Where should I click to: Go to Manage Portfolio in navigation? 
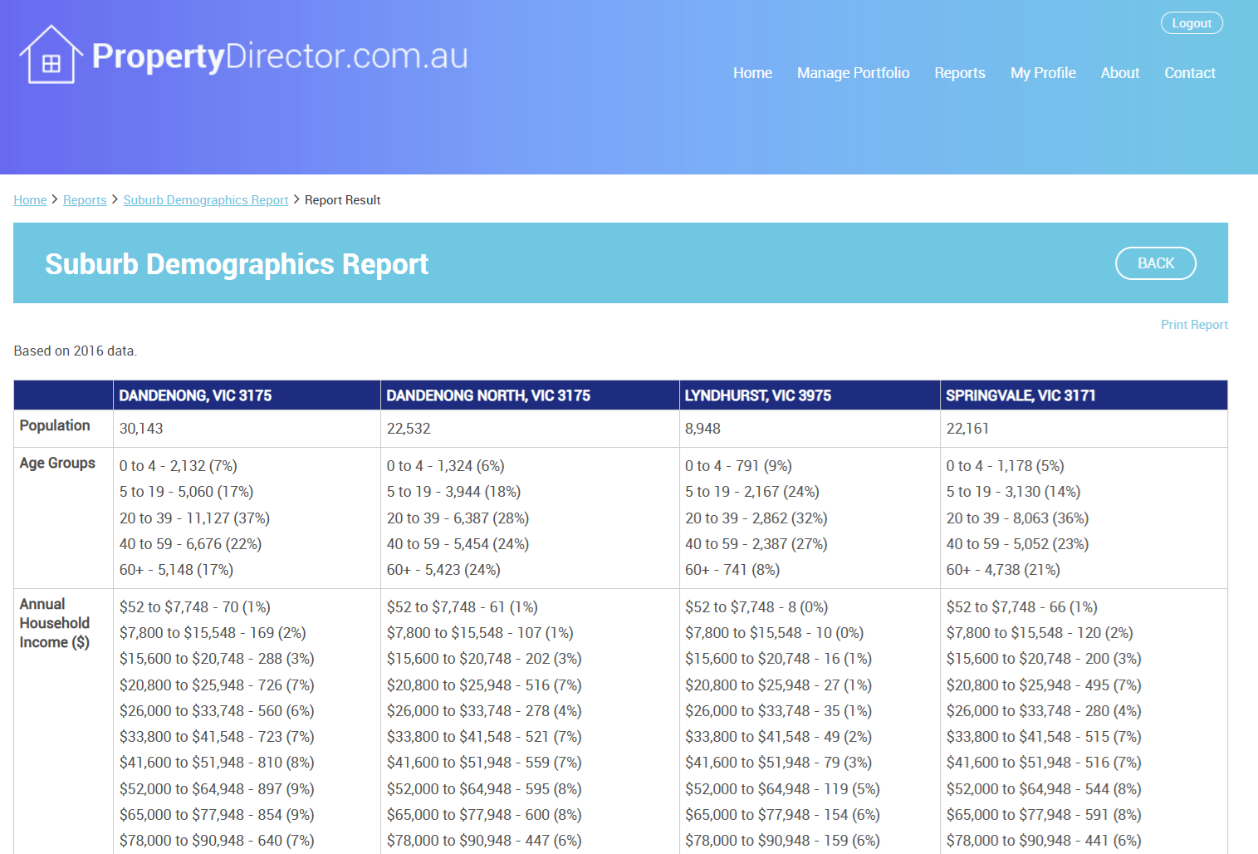click(853, 73)
